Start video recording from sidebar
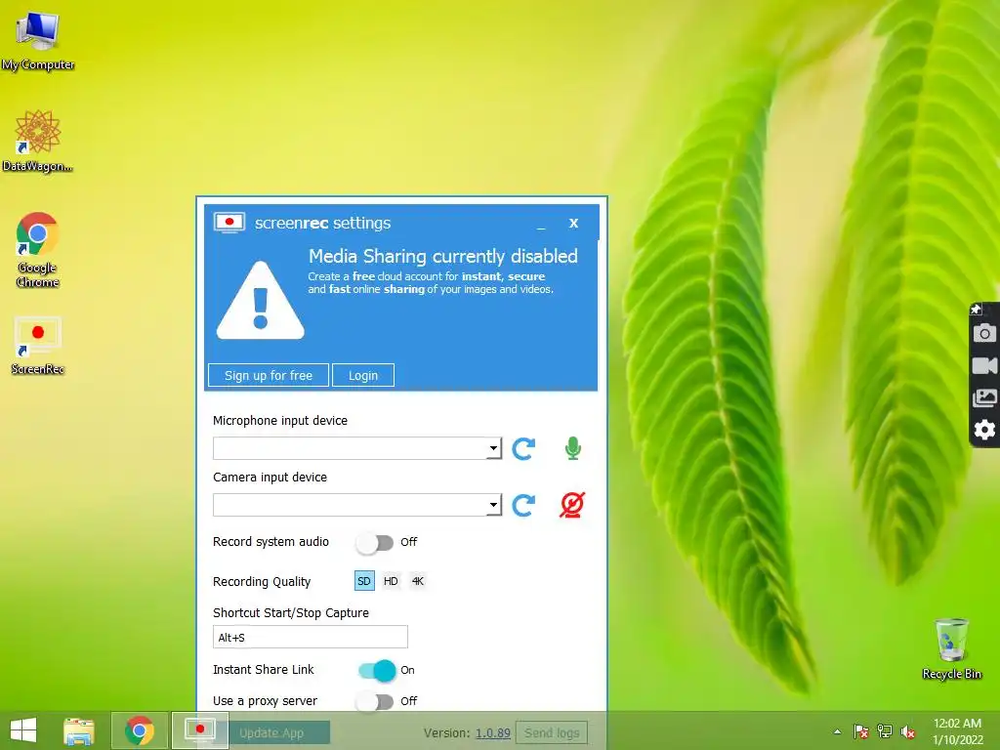This screenshot has width=1000, height=750. [x=984, y=365]
